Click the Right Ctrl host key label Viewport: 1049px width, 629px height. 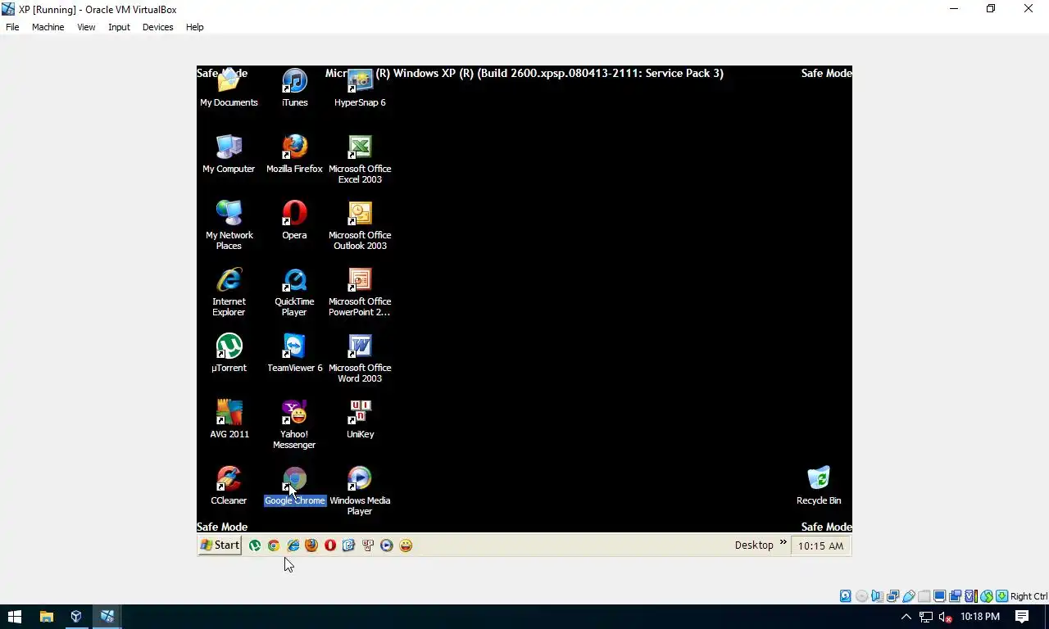tap(1029, 596)
